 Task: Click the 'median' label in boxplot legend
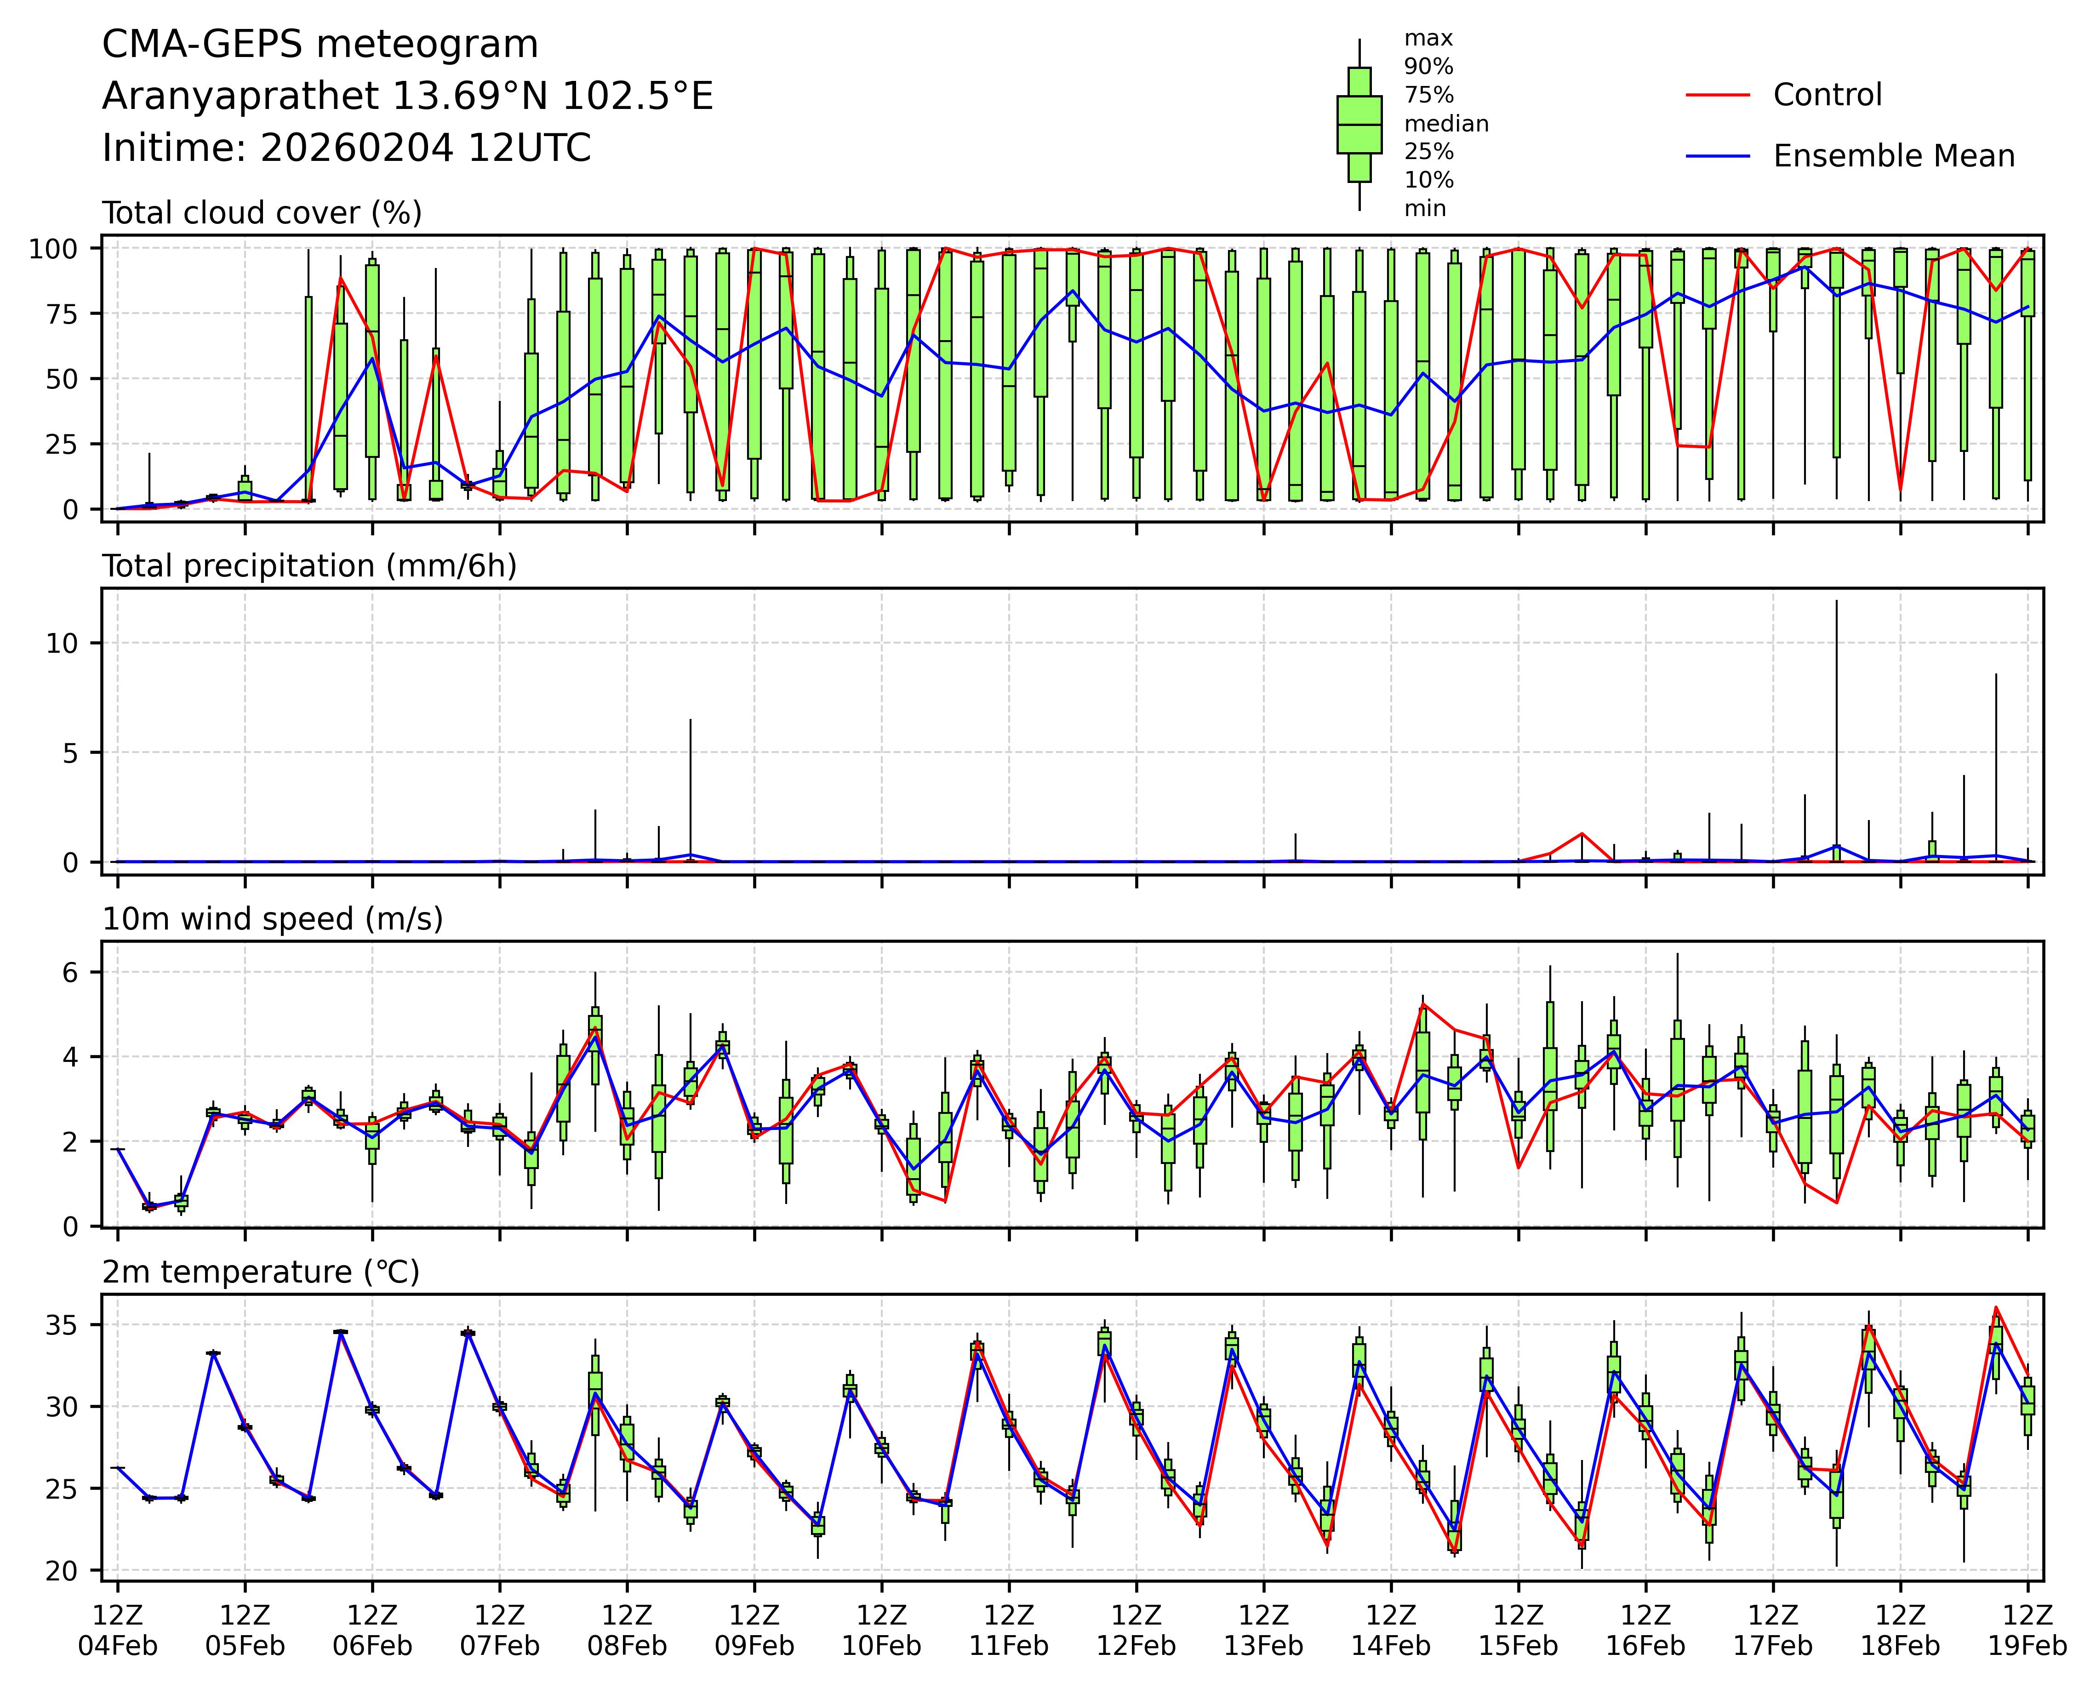coord(1445,125)
